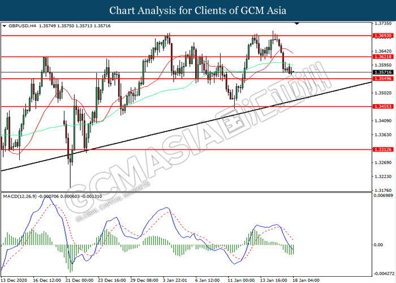The width and height of the screenshot is (396, 283).
Task: Click the 0.00 MACD zero-level label
Action: point(378,245)
